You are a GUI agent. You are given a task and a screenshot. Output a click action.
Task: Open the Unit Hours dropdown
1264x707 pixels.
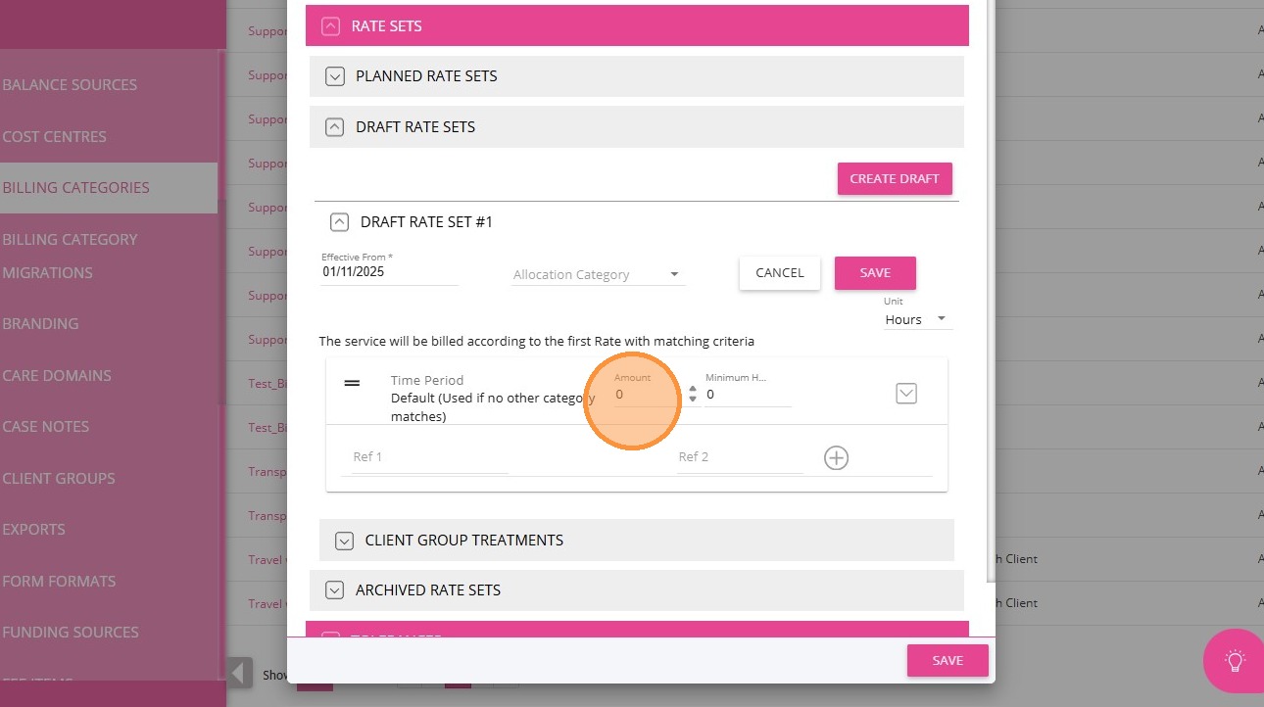click(916, 319)
